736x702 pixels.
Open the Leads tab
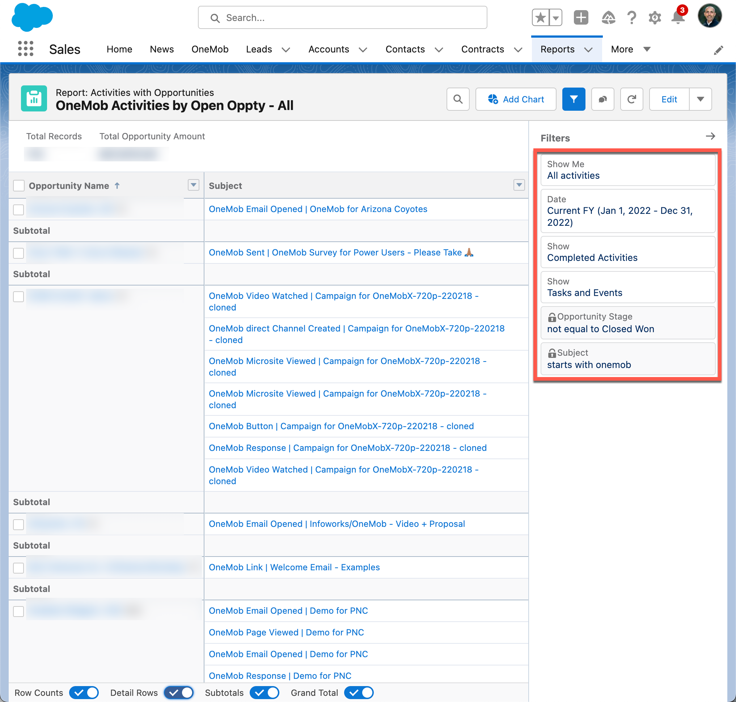(259, 49)
